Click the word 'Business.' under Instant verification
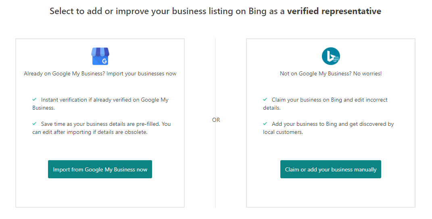Screen dimensions: 432x219 tap(44, 108)
